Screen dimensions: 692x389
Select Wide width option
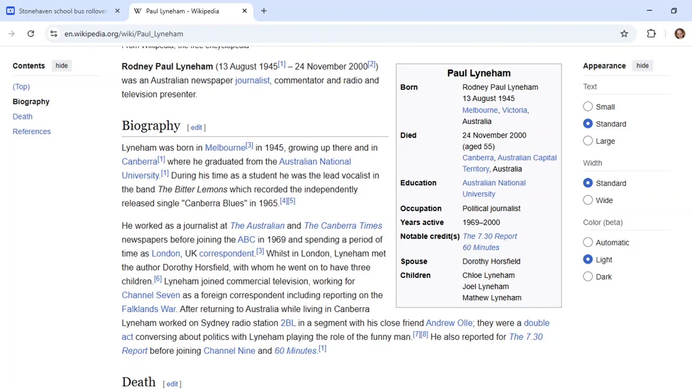(x=588, y=200)
